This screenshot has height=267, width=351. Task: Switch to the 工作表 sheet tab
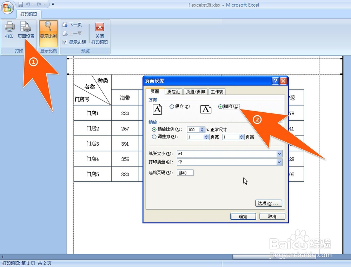(x=217, y=92)
